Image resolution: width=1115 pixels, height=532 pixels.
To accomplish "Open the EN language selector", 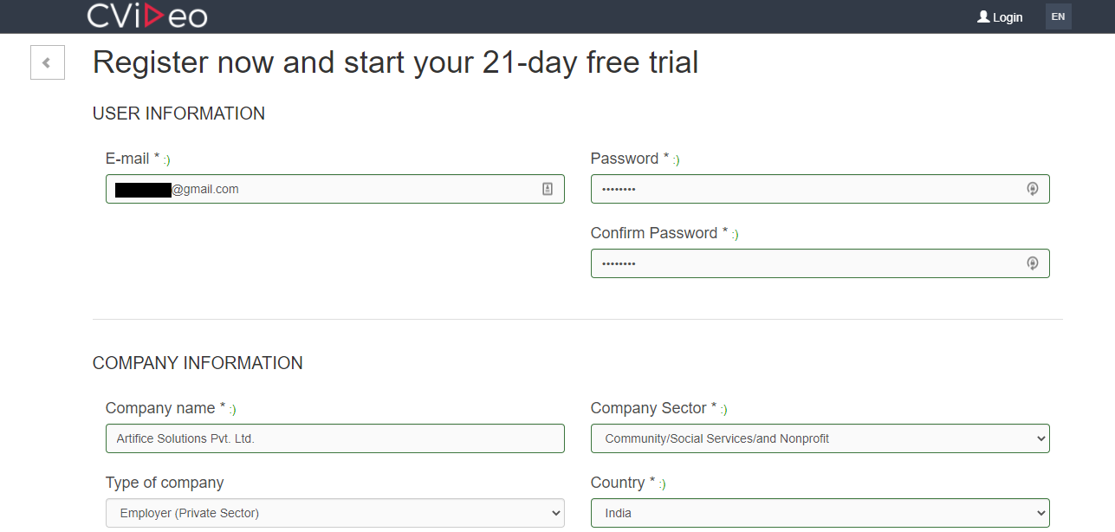I will pyautogui.click(x=1059, y=16).
